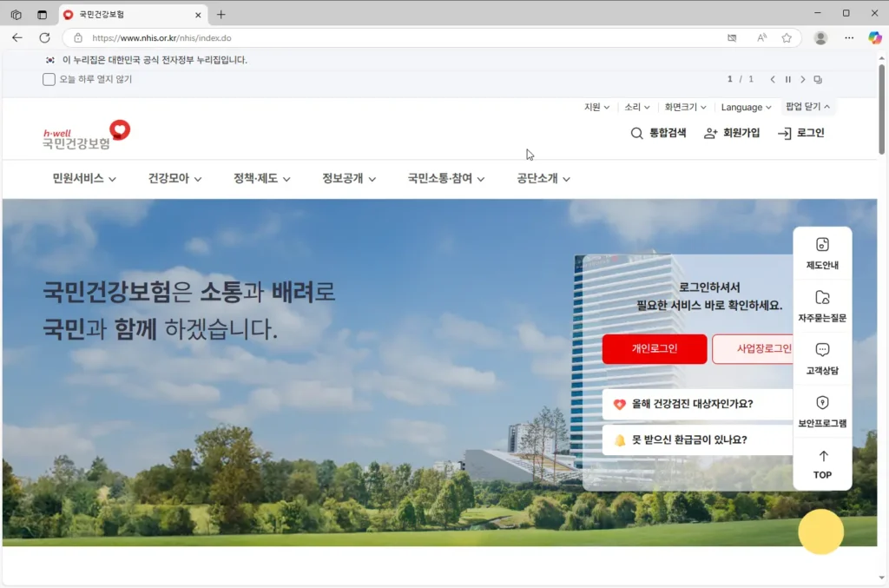The height and width of the screenshot is (588, 889).
Task: Open the tab actions menu icon
Action: 42,15
